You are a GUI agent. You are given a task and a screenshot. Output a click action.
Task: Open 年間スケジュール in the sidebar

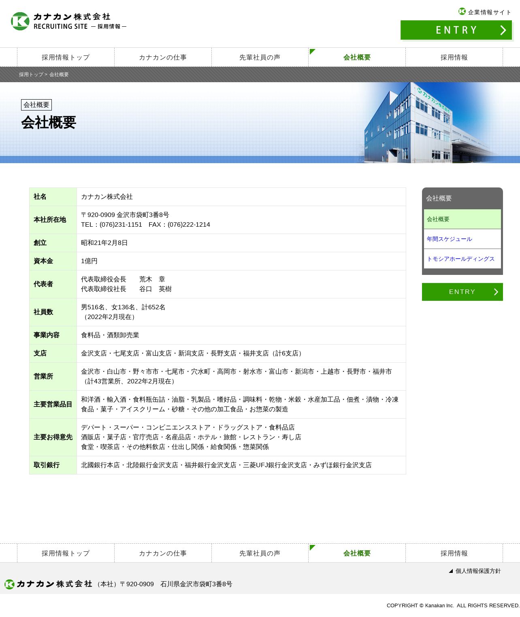(462, 239)
